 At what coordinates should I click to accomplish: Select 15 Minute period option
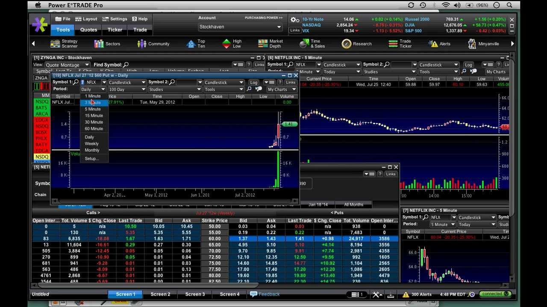click(x=94, y=116)
